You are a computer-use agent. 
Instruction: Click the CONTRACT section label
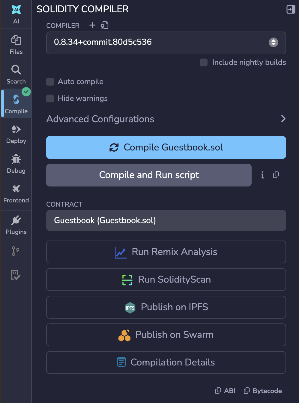[64, 205]
